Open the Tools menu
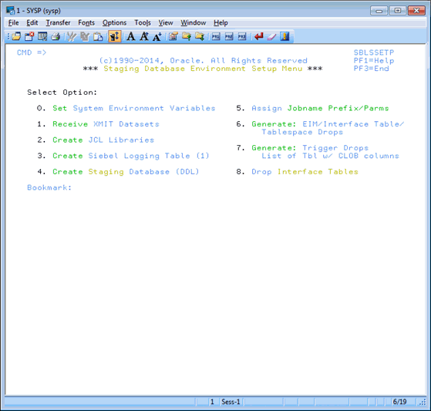 [143, 23]
